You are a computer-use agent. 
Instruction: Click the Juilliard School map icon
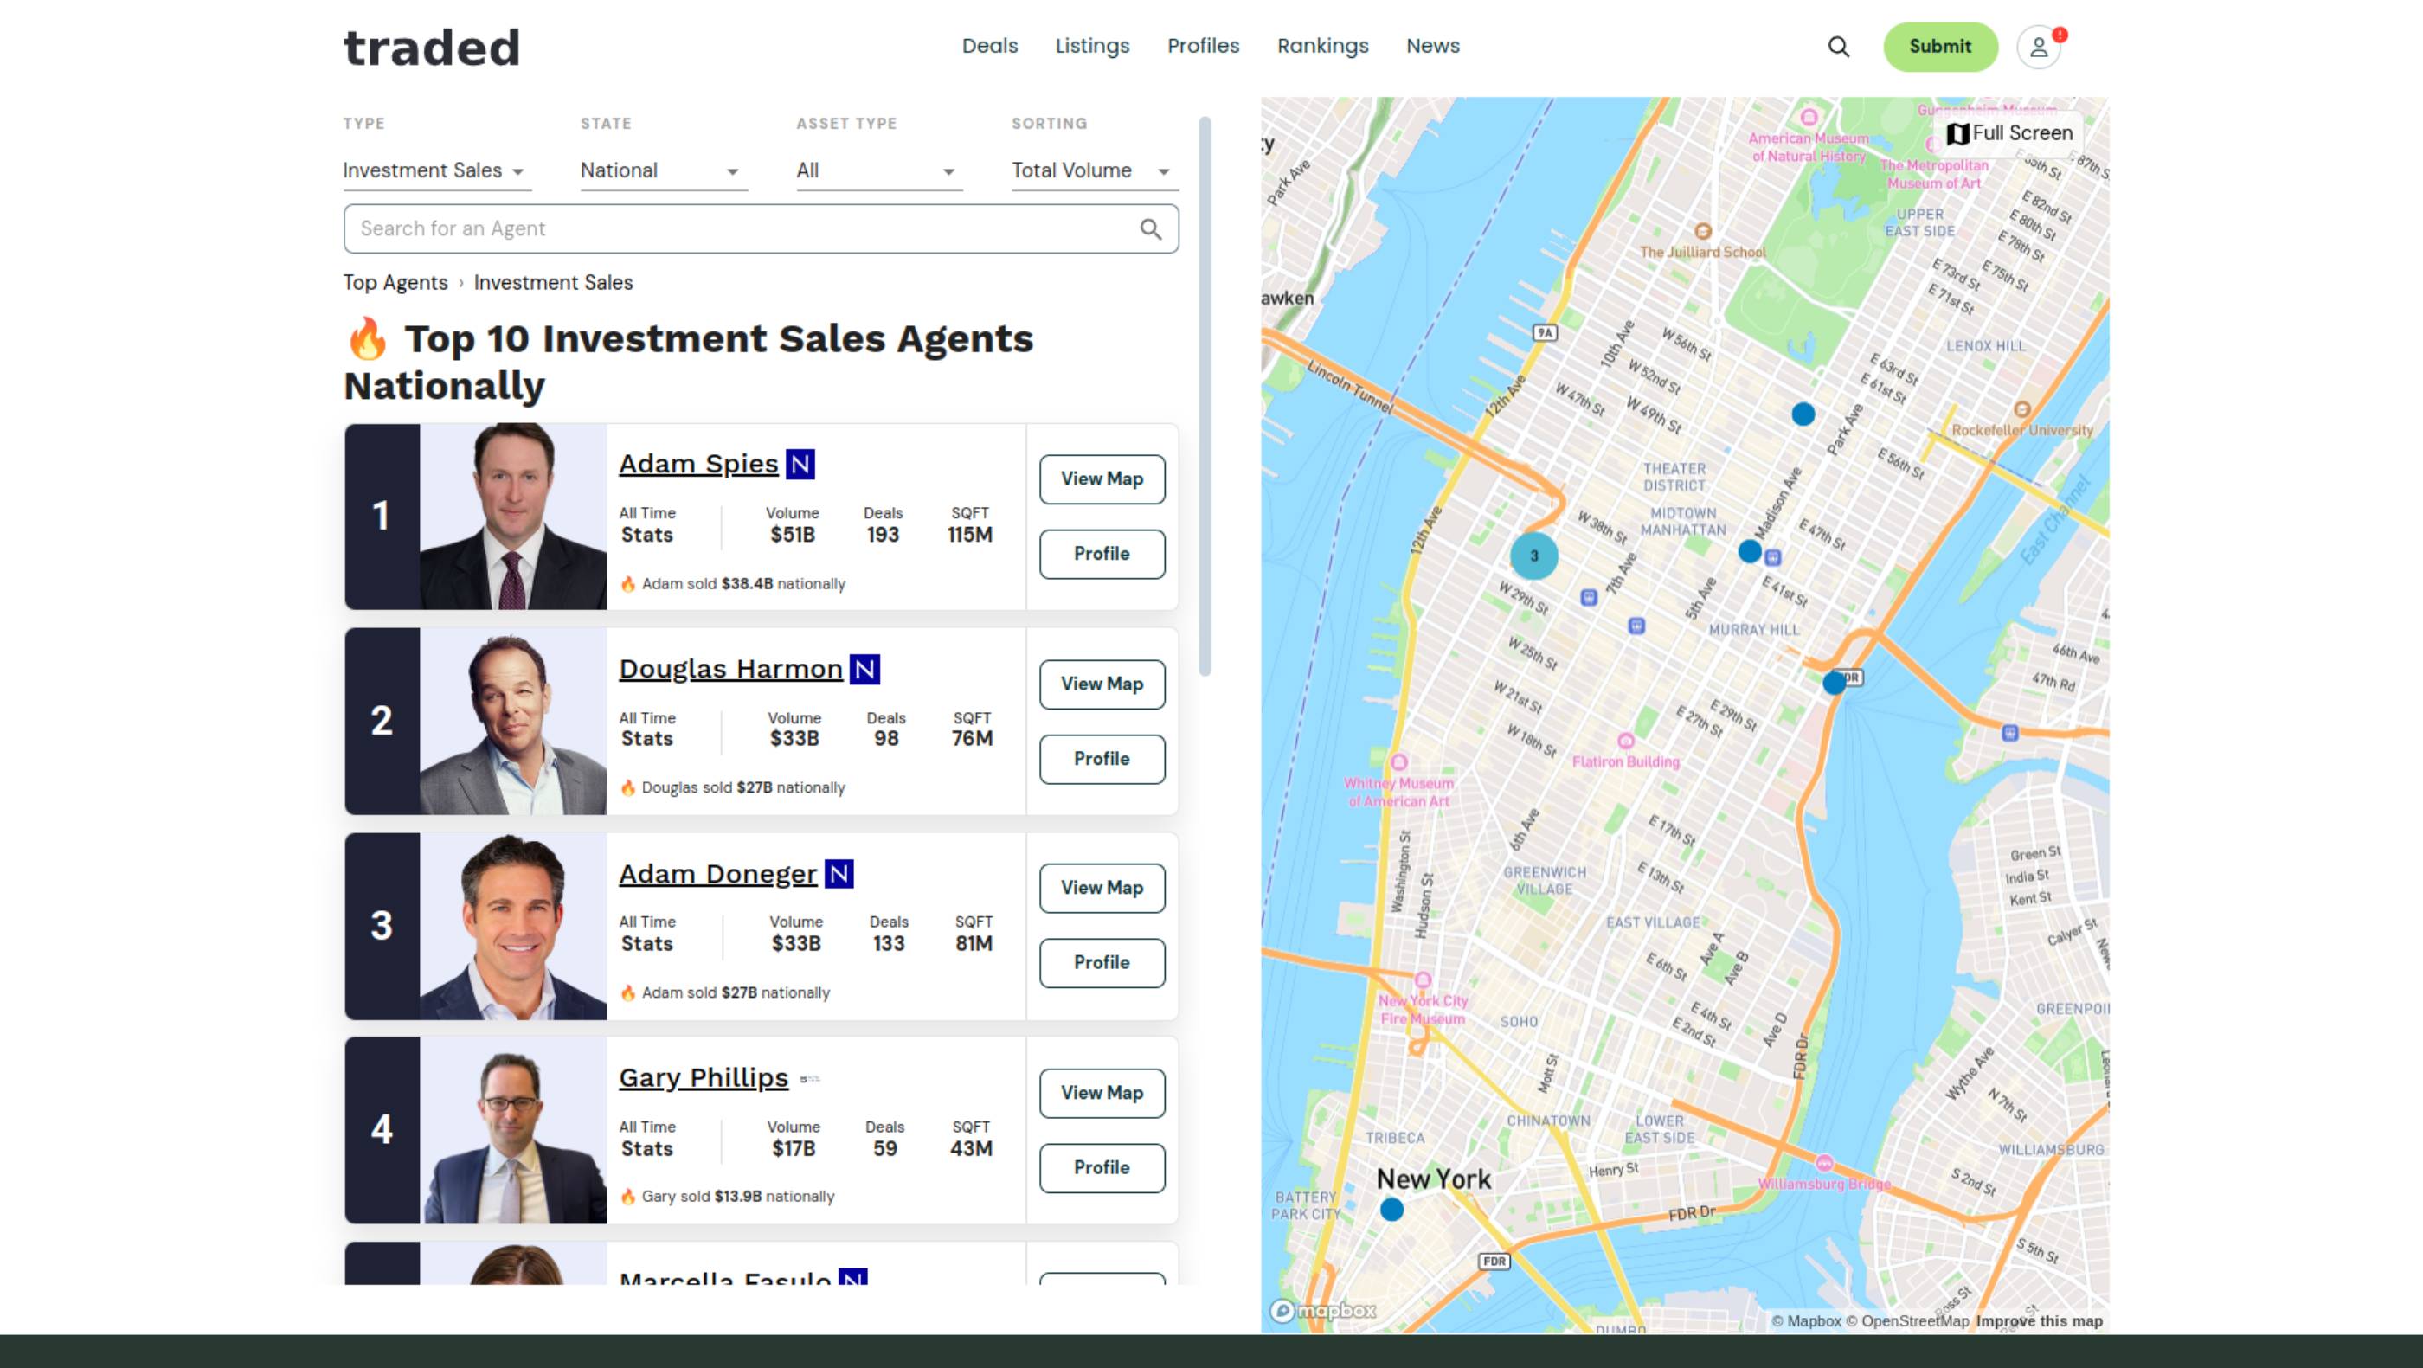(1702, 231)
